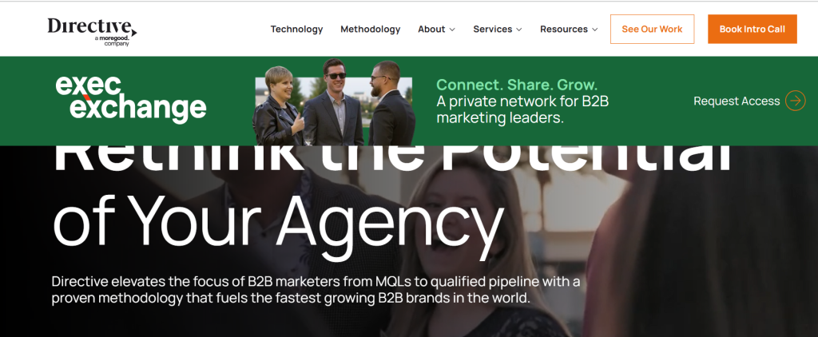Open the Methodology menu item
818x337 pixels.
click(x=371, y=30)
